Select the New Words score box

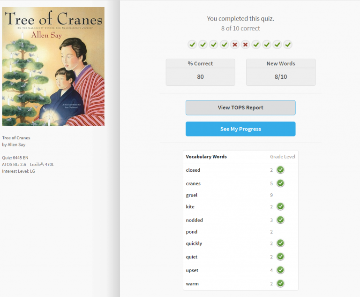click(281, 72)
